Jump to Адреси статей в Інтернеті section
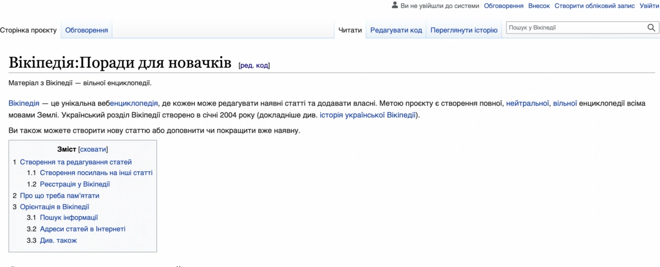Screen dimensions: 660x267 (x=83, y=229)
